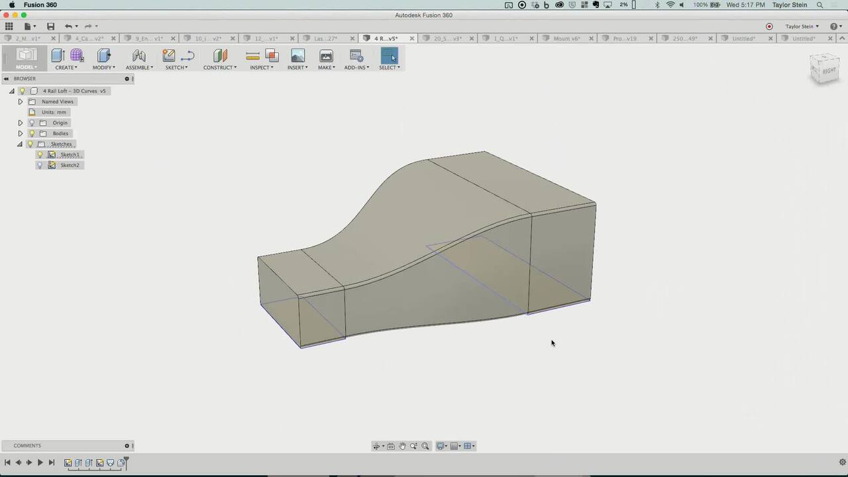Image resolution: width=848 pixels, height=477 pixels.
Task: Click the Fit magnifier icon
Action: [425, 446]
